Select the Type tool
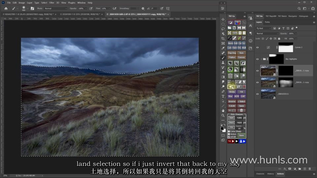Image resolution: width=317 pixels, height=178 pixels. [x=223, y=96]
